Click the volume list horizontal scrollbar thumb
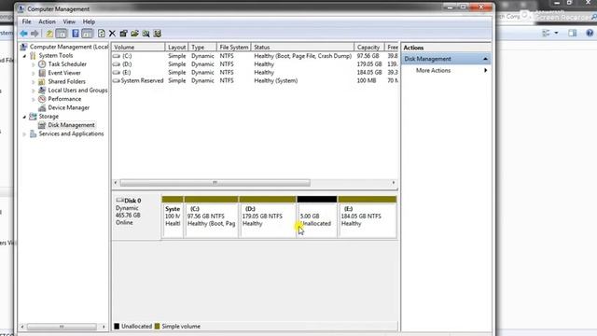Viewport: 597px width, 336px height. (215, 183)
